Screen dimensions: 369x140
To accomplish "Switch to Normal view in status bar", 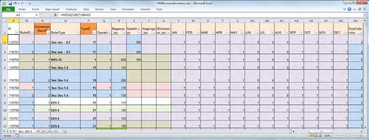I will 311,136.
